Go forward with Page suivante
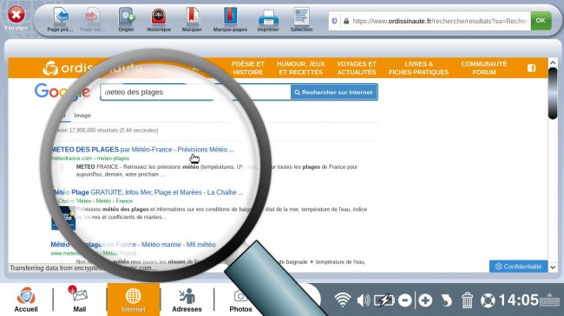 click(x=93, y=19)
